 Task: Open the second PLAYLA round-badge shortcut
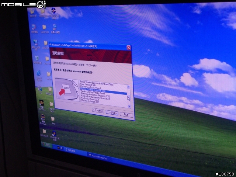[x=43, y=119]
